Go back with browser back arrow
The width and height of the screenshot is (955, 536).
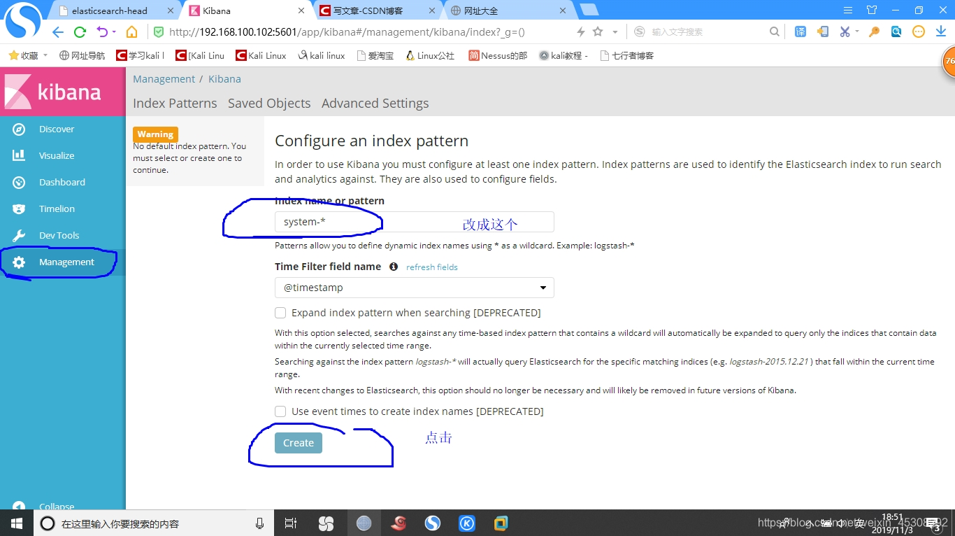point(58,32)
